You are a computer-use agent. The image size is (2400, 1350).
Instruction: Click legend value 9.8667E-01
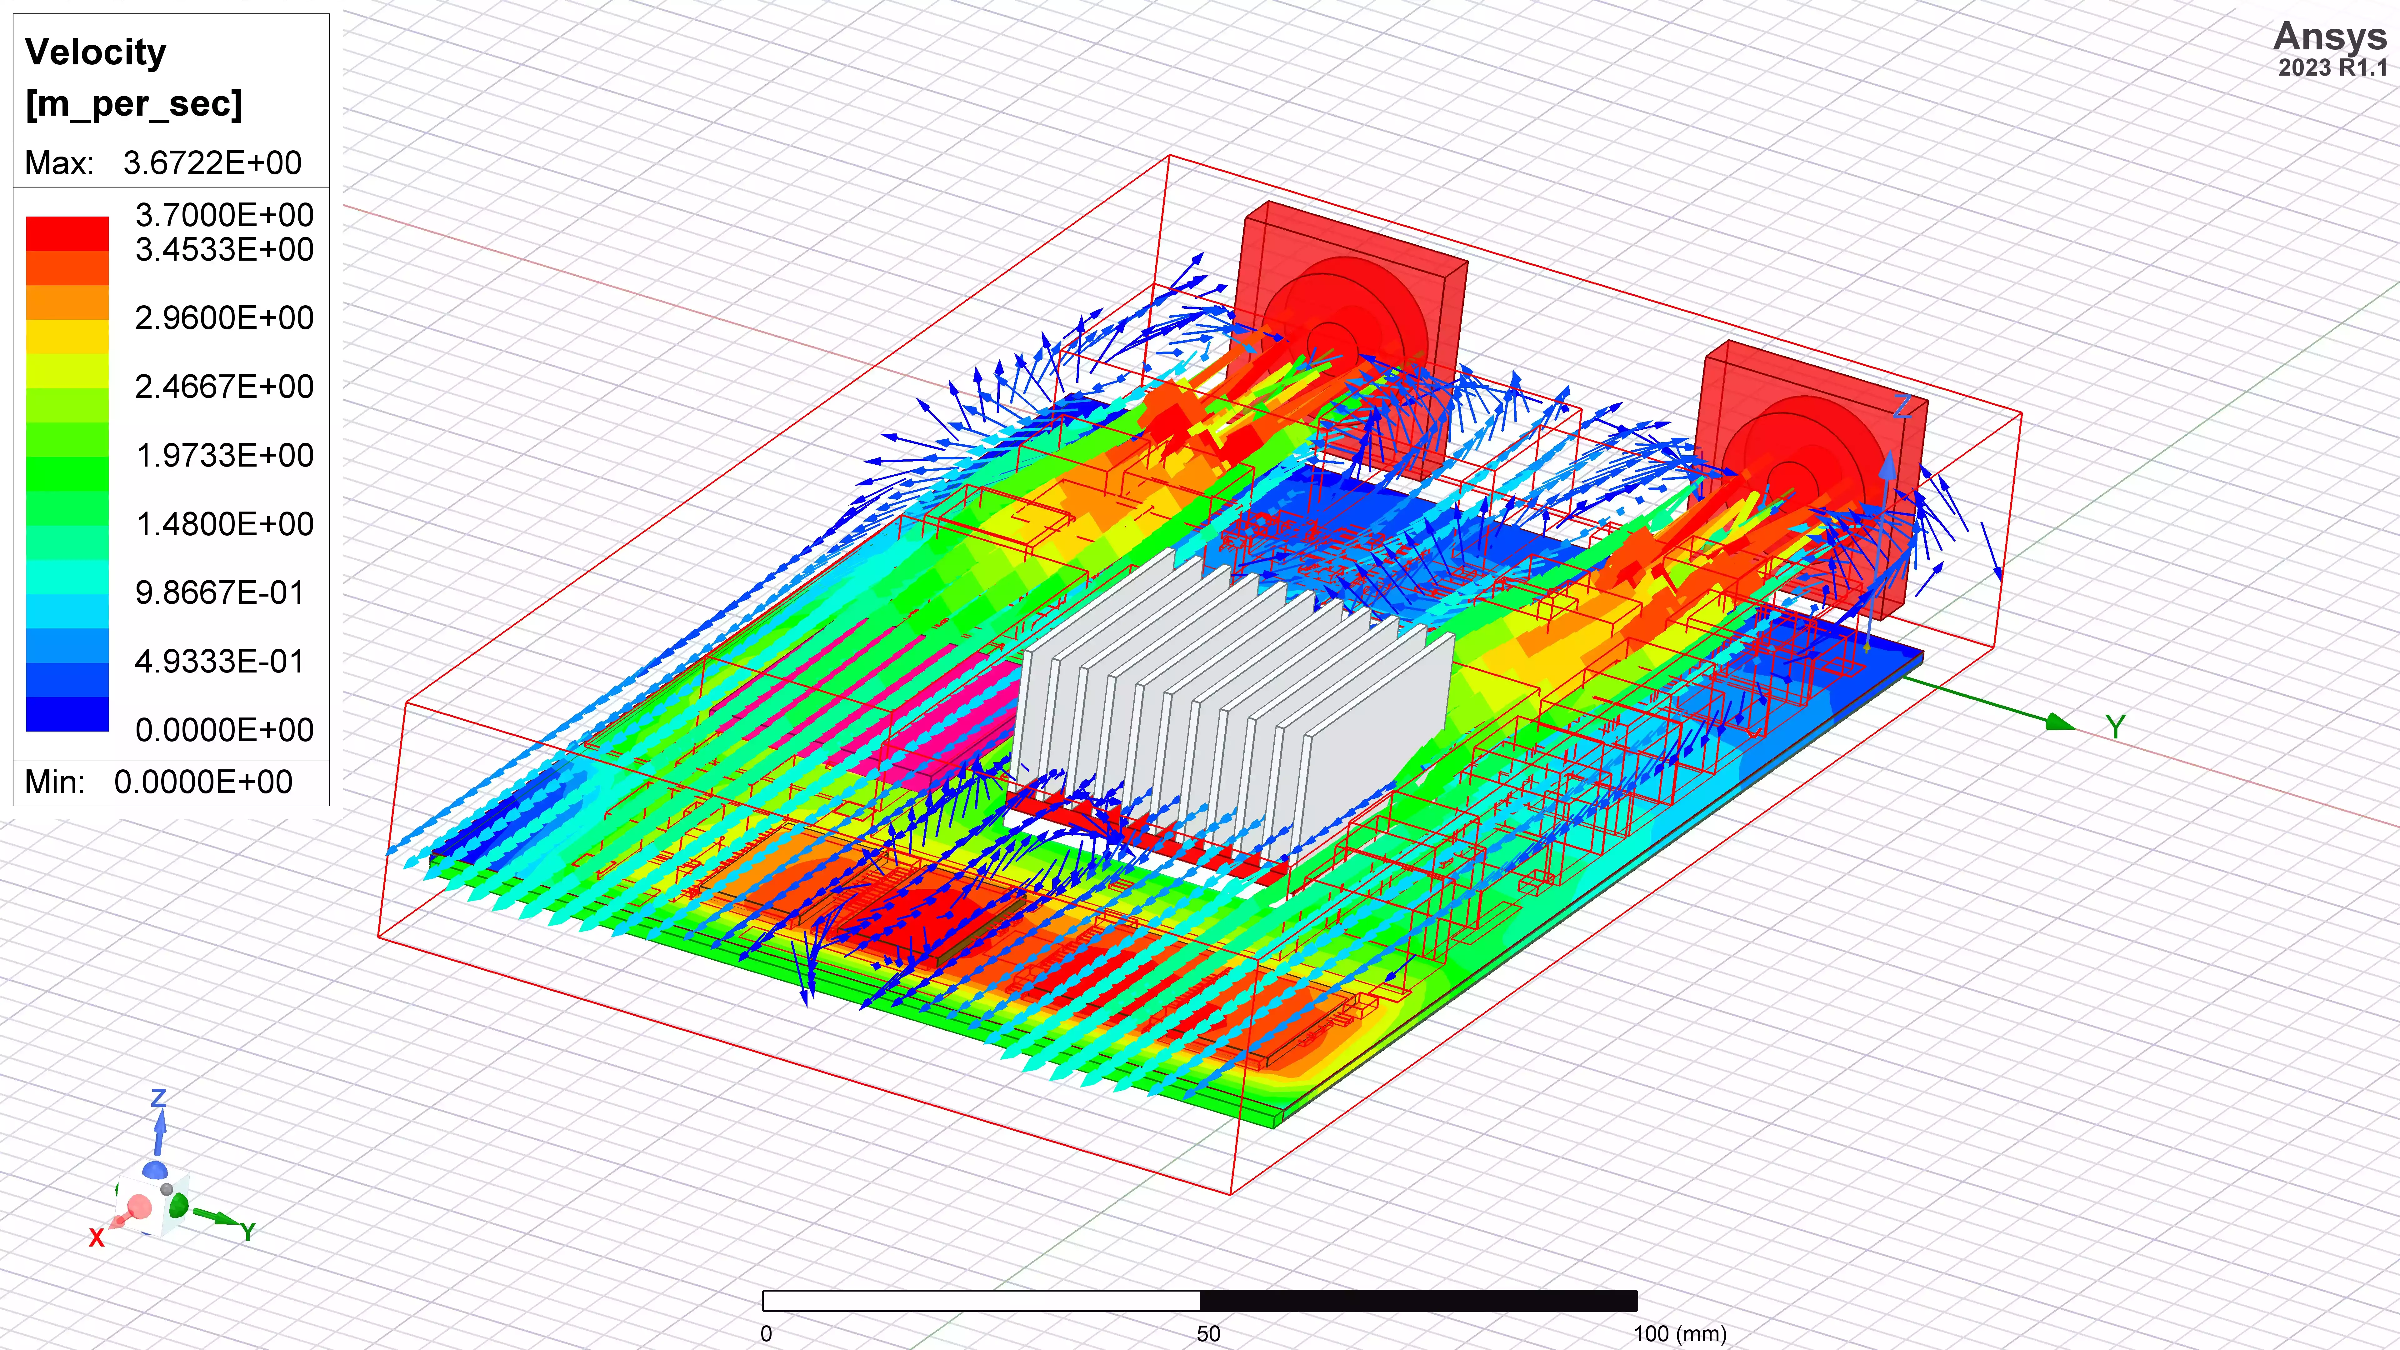coord(220,592)
